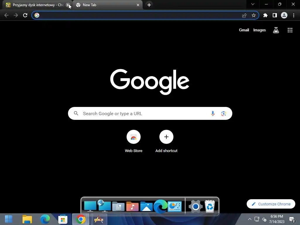Open Gmail link
This screenshot has height=225, width=300.
point(244,30)
